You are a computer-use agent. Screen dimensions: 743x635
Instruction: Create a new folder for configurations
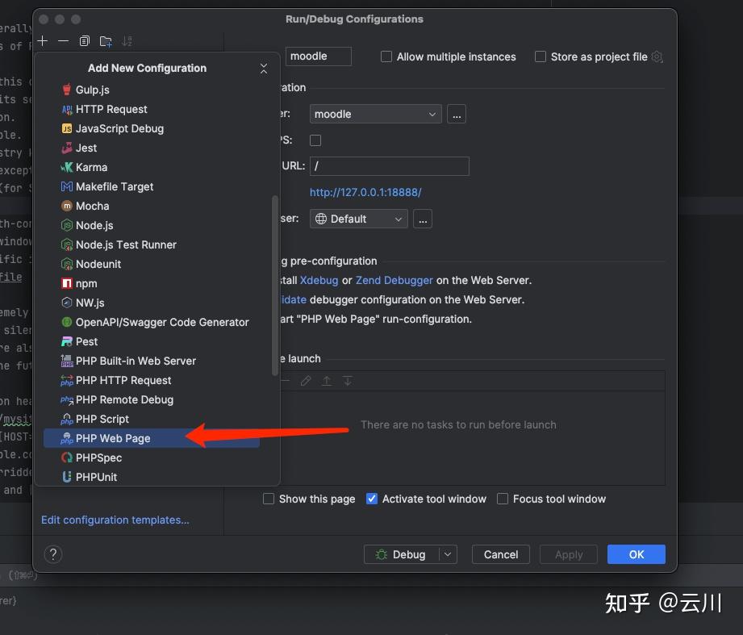(x=106, y=41)
